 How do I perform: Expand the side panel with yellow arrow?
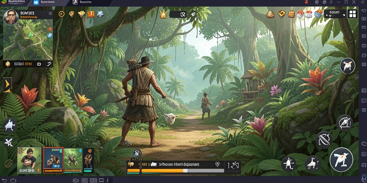pos(7,84)
